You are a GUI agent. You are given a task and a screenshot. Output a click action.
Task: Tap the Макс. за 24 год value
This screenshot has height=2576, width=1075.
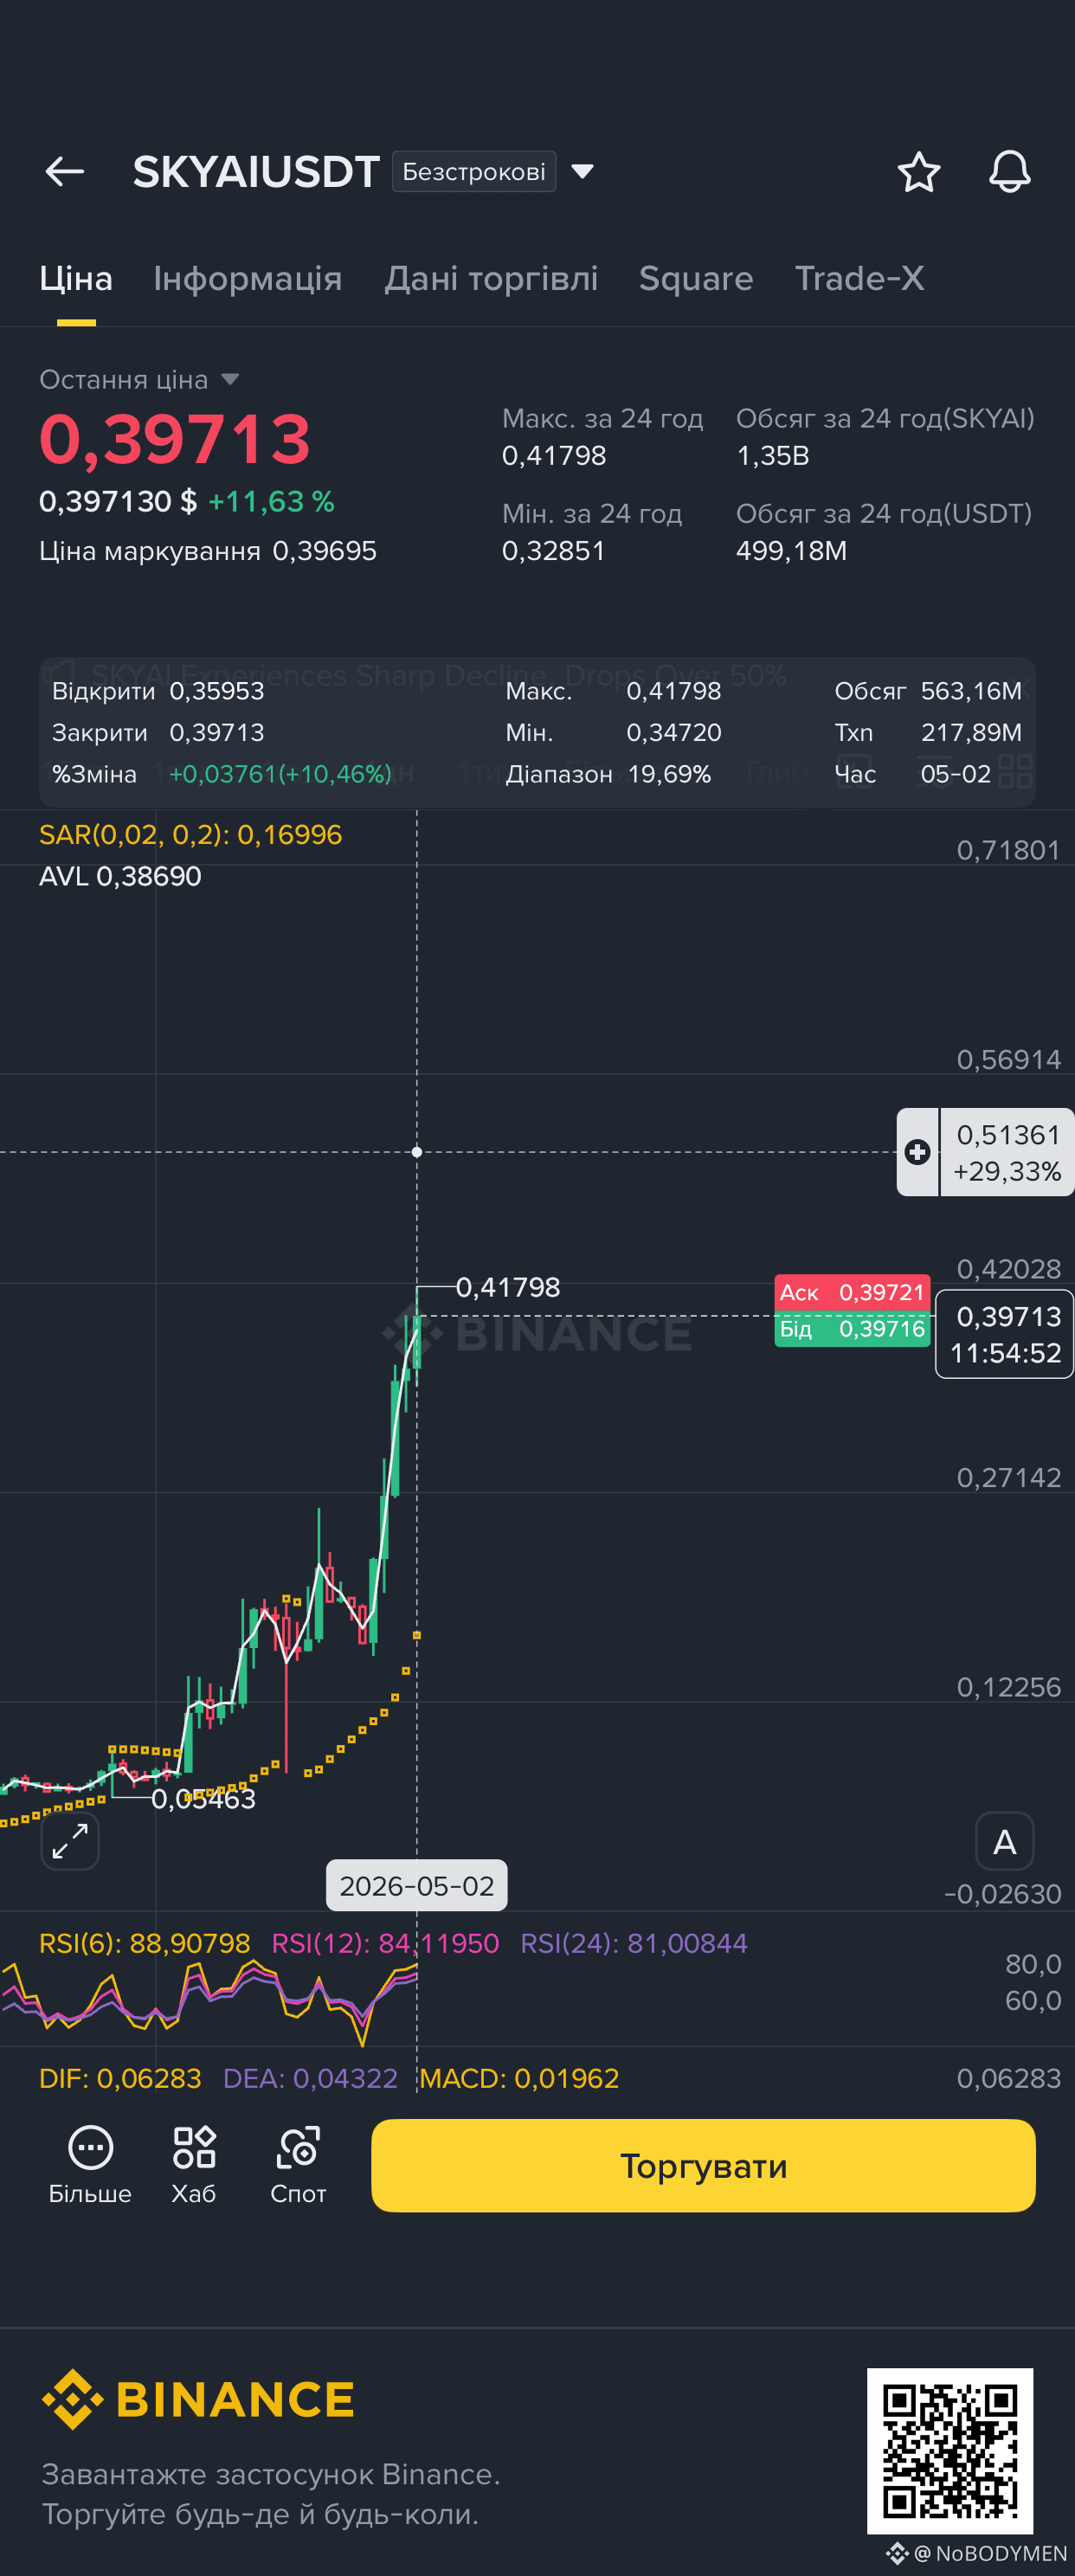pos(554,456)
